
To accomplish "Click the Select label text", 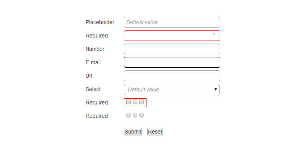I will pos(93,89).
